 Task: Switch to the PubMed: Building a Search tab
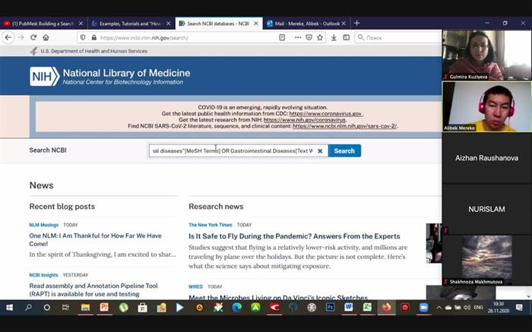click(43, 23)
